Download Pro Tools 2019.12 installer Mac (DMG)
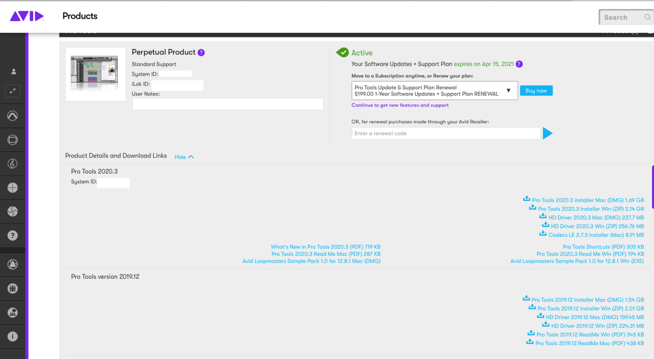Image resolution: width=654 pixels, height=359 pixels. [x=588, y=300]
